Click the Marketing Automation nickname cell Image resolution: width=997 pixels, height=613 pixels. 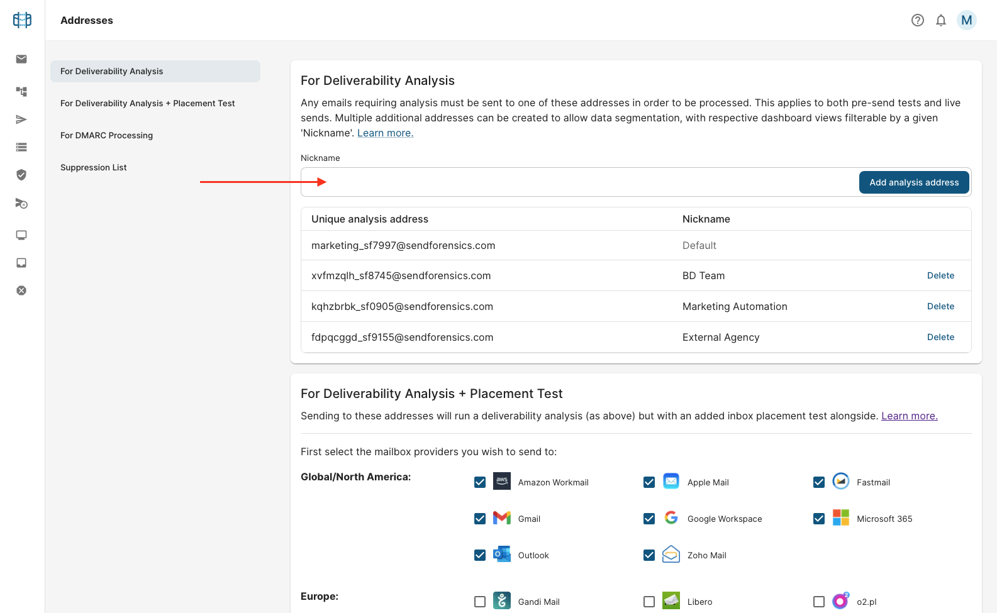[x=735, y=306]
